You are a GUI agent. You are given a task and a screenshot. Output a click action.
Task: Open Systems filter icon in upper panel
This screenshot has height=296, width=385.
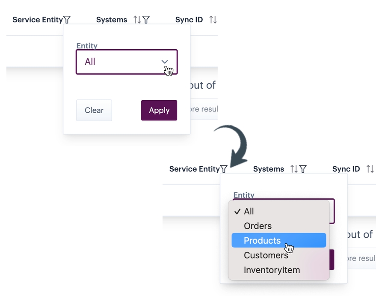point(146,20)
